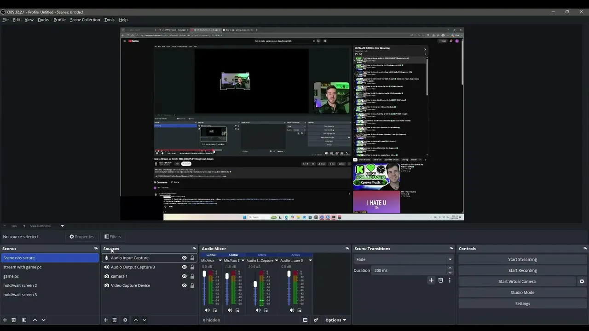Image resolution: width=589 pixels, height=331 pixels.
Task: Open the Fade transition dropdown
Action: [404, 259]
